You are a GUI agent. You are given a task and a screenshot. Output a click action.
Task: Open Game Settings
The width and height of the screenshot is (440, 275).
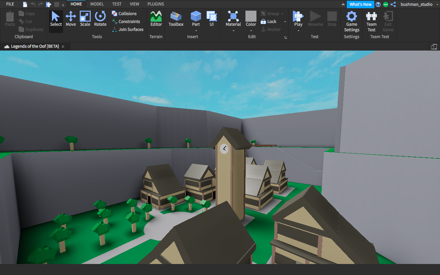(352, 21)
